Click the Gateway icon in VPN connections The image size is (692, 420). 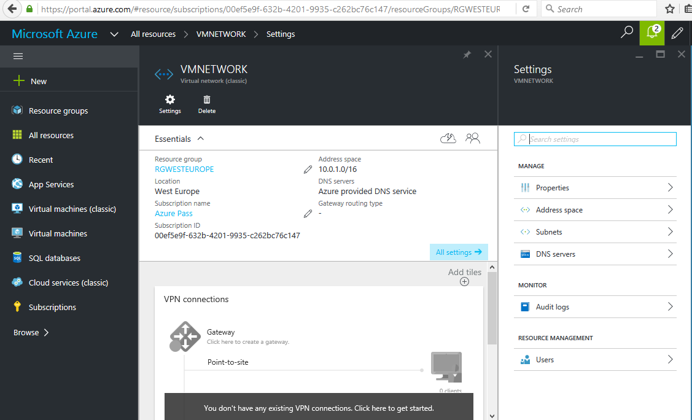tap(185, 336)
